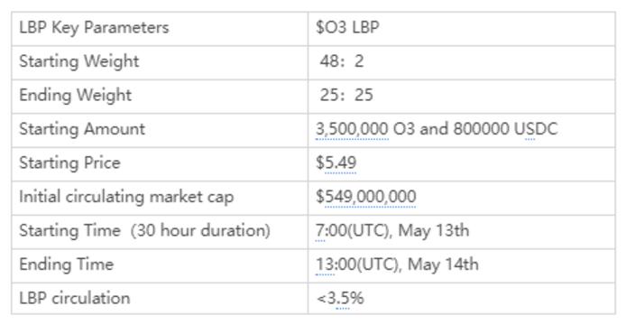This screenshot has height=325, width=626.
Task: Select the '$5.49' starting price value
Action: [x=336, y=163]
